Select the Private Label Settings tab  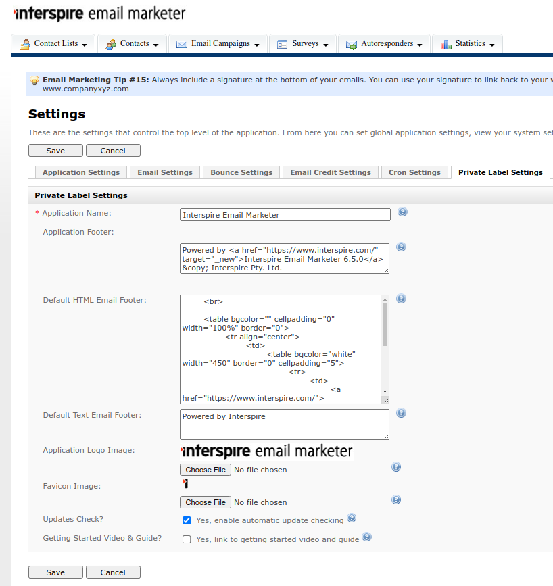(x=500, y=172)
